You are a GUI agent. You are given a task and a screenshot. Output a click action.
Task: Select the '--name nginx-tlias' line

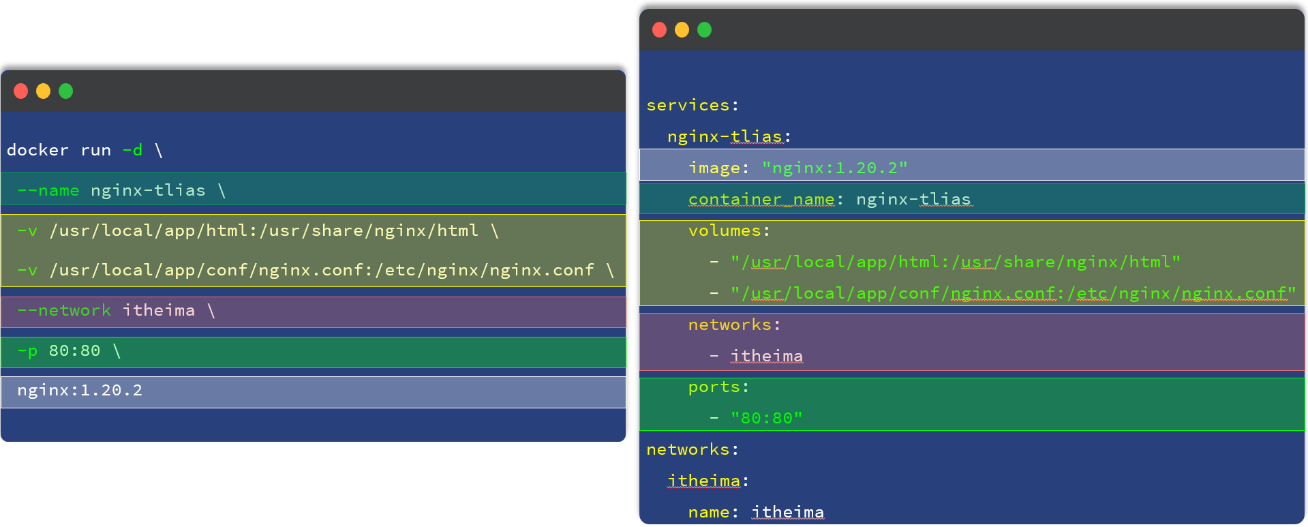pos(314,189)
